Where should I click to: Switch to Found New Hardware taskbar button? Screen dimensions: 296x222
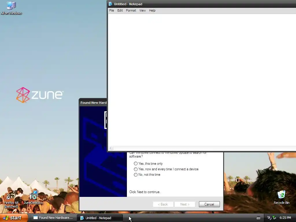coord(53,218)
